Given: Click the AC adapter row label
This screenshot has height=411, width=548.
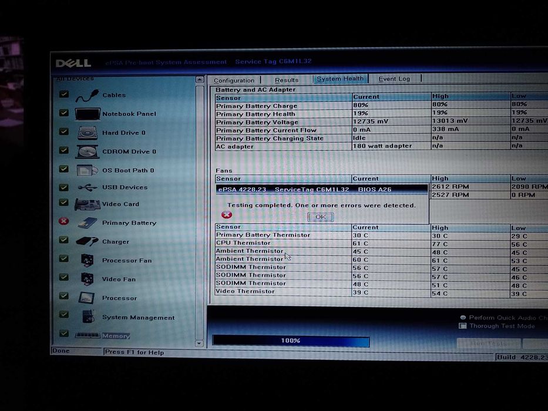Looking at the screenshot, I should (234, 146).
